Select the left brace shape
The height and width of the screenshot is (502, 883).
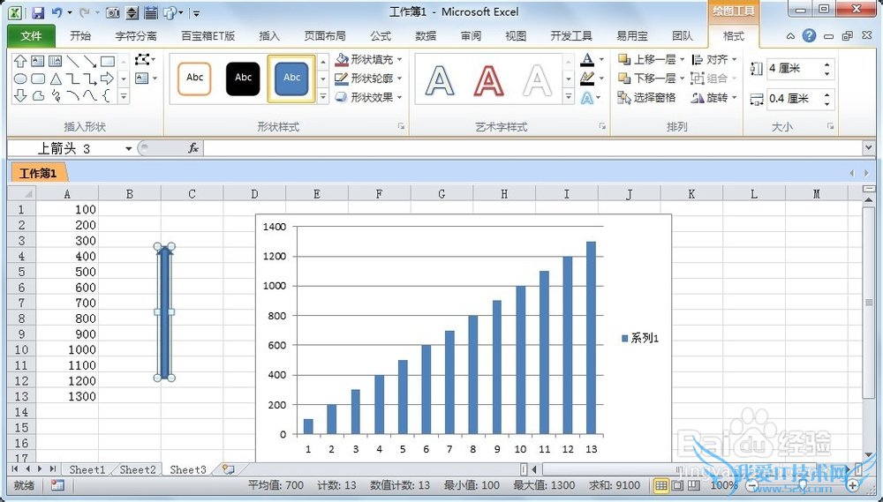[x=107, y=95]
